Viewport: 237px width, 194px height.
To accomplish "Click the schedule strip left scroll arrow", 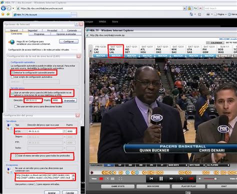I will (x=90, y=51).
